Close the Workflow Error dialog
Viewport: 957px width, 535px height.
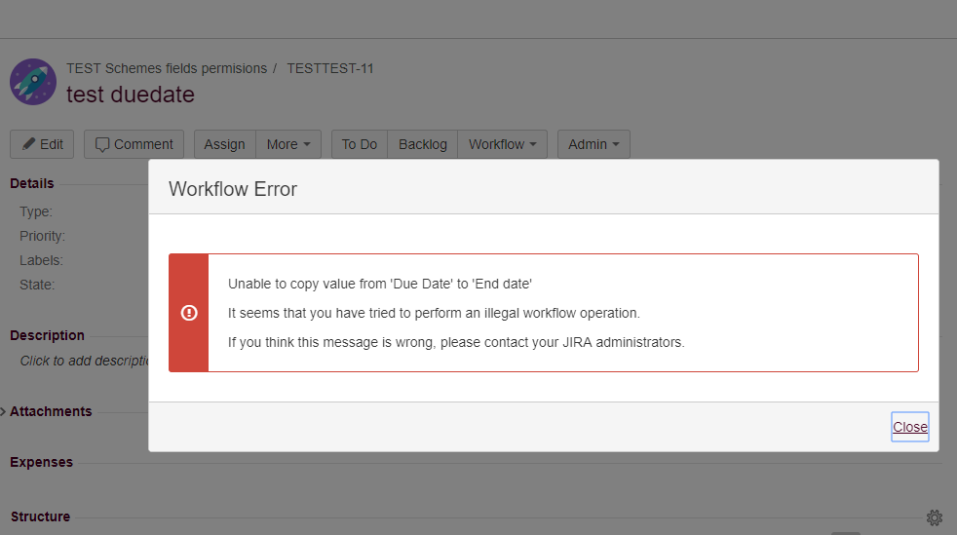(x=910, y=427)
